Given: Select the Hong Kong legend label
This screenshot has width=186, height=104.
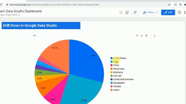Looking at the screenshot, I should pyautogui.click(x=119, y=69).
